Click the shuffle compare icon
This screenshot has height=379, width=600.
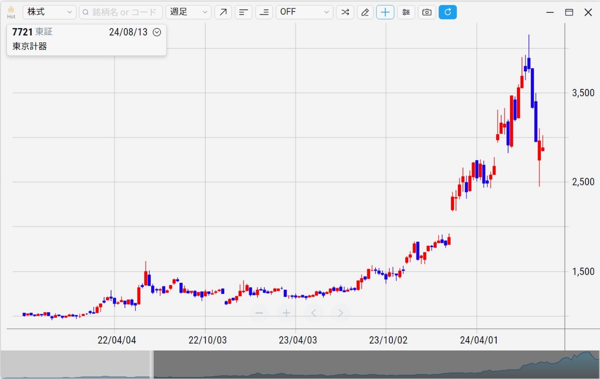[x=345, y=12]
